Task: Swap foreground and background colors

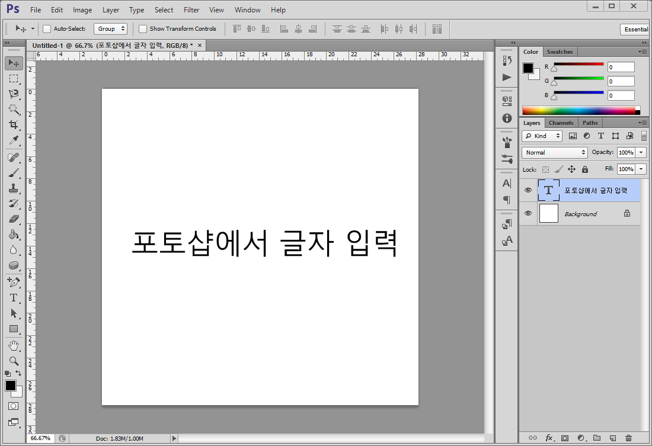Action: pyautogui.click(x=18, y=373)
